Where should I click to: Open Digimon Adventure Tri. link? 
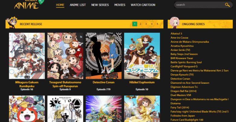[184, 87]
